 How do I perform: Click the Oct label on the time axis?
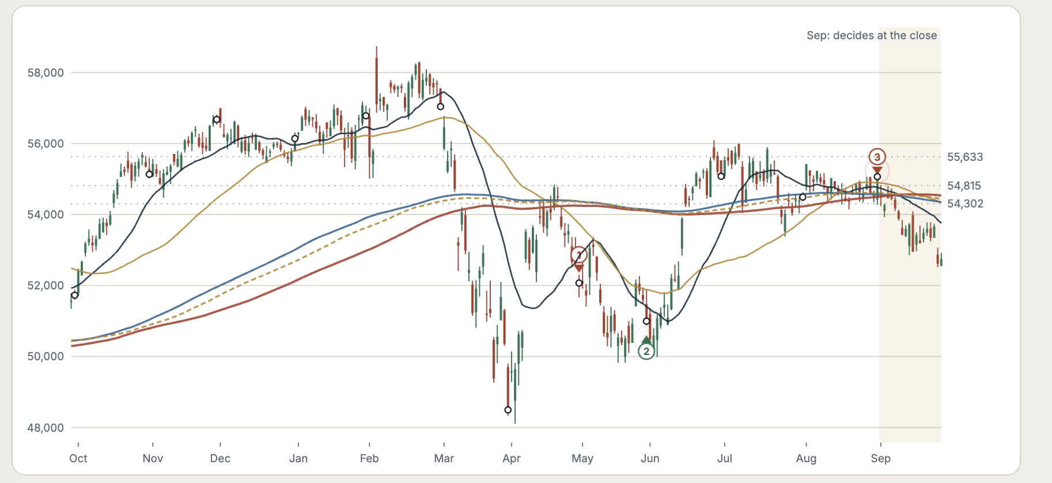78,458
